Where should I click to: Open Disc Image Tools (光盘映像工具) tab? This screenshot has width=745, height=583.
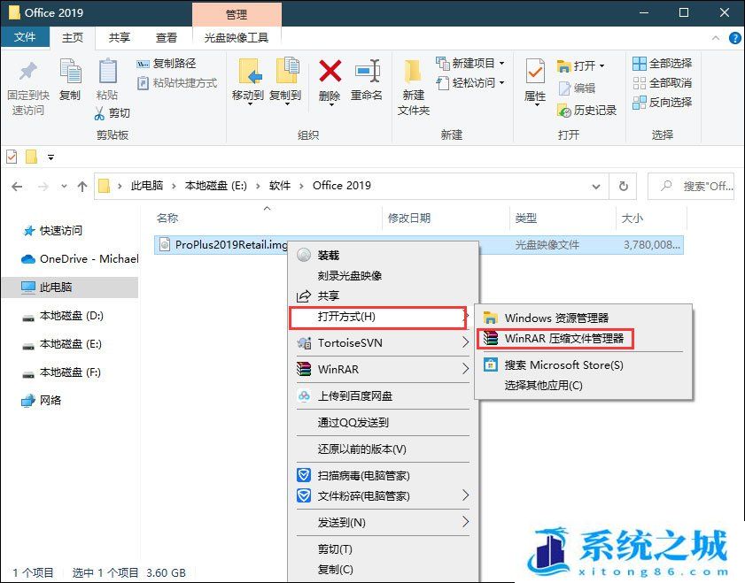(x=237, y=37)
